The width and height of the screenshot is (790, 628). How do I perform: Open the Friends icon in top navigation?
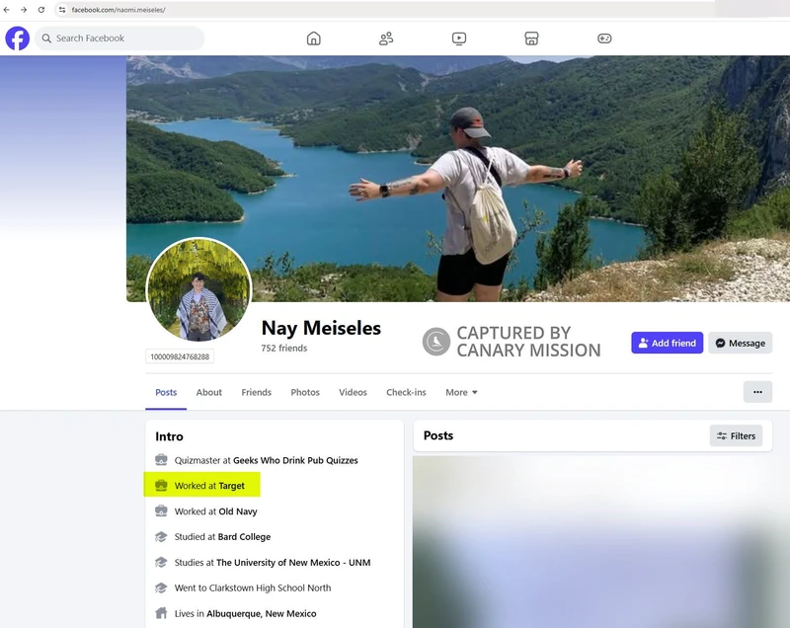coord(386,39)
